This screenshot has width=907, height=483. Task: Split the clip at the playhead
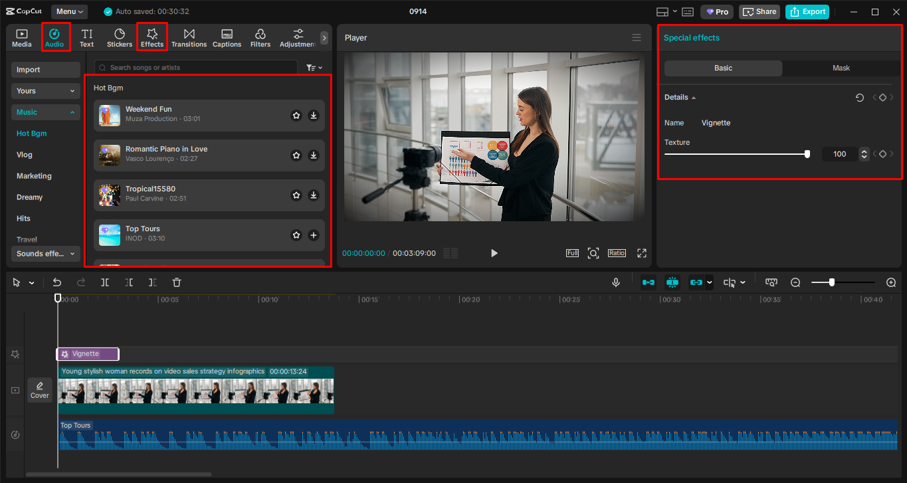[x=104, y=282]
